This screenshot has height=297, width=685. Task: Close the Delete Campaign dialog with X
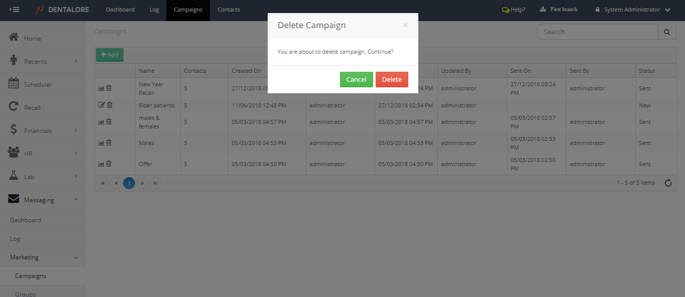pos(405,25)
